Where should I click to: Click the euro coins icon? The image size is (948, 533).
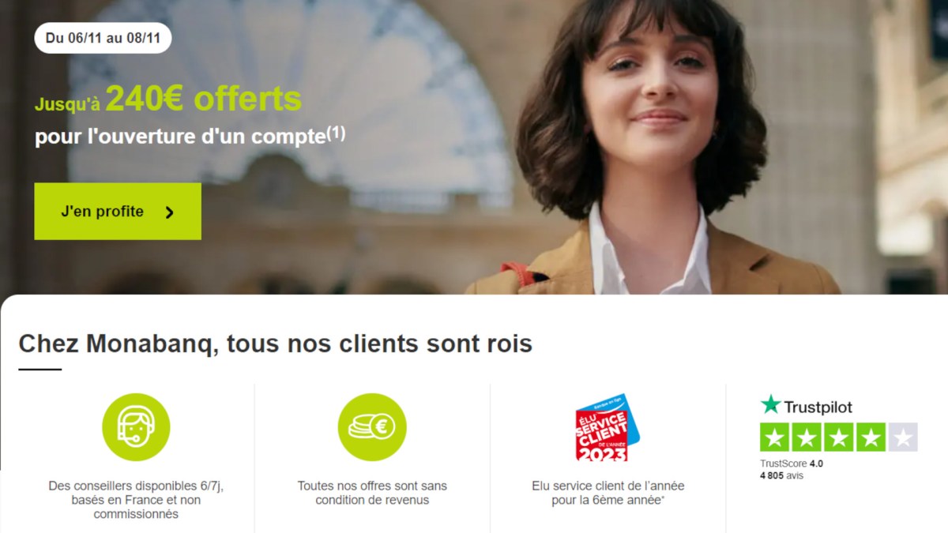click(x=372, y=427)
